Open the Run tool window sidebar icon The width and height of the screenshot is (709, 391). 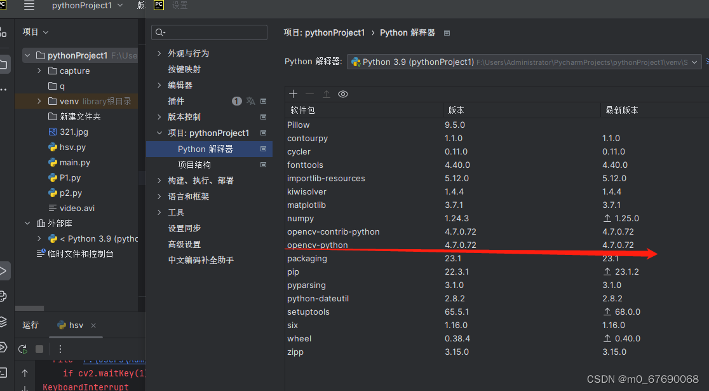tap(4, 271)
